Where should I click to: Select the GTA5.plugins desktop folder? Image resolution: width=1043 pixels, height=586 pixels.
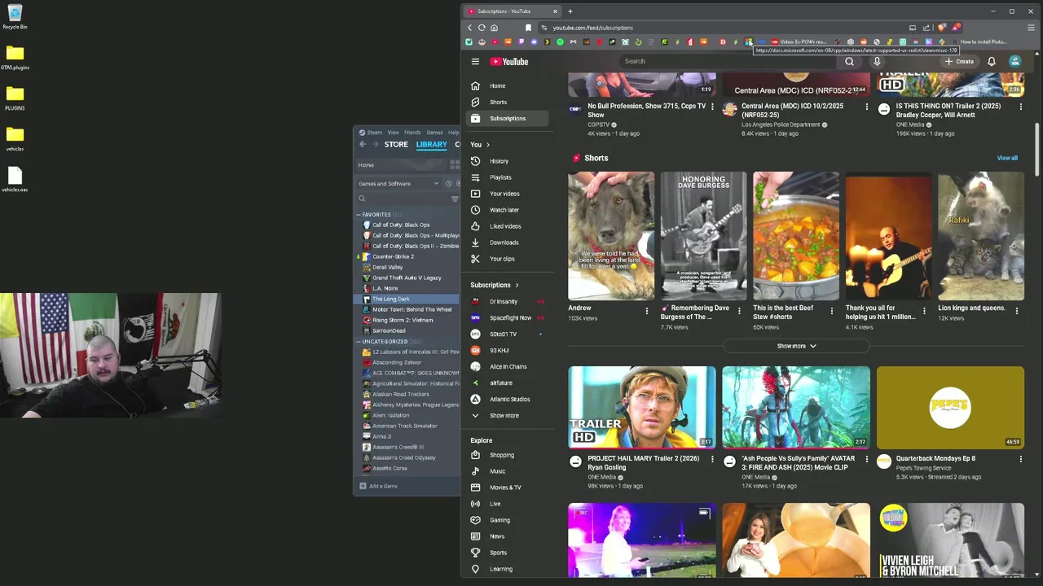(x=15, y=58)
